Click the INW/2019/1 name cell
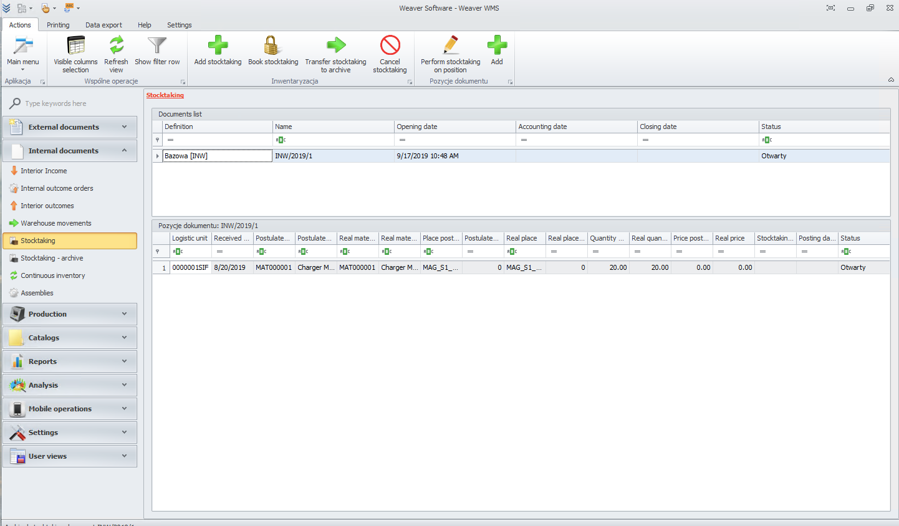The image size is (899, 526). pyautogui.click(x=334, y=156)
